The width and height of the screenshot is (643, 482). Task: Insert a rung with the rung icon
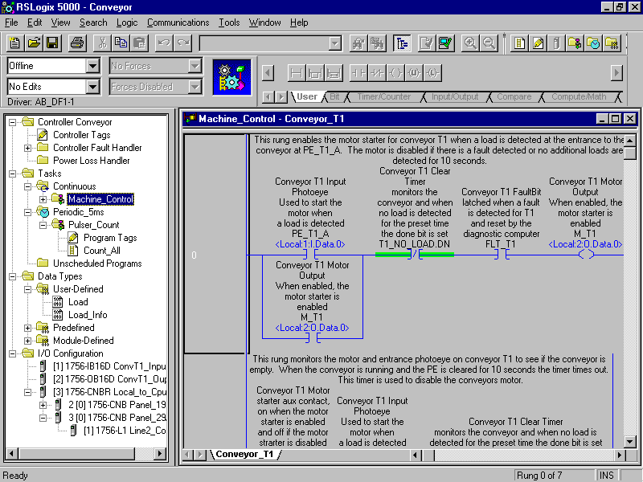point(296,73)
